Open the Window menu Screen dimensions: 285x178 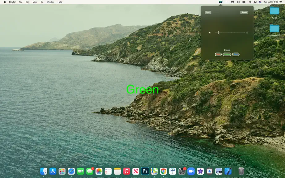coord(50,2)
